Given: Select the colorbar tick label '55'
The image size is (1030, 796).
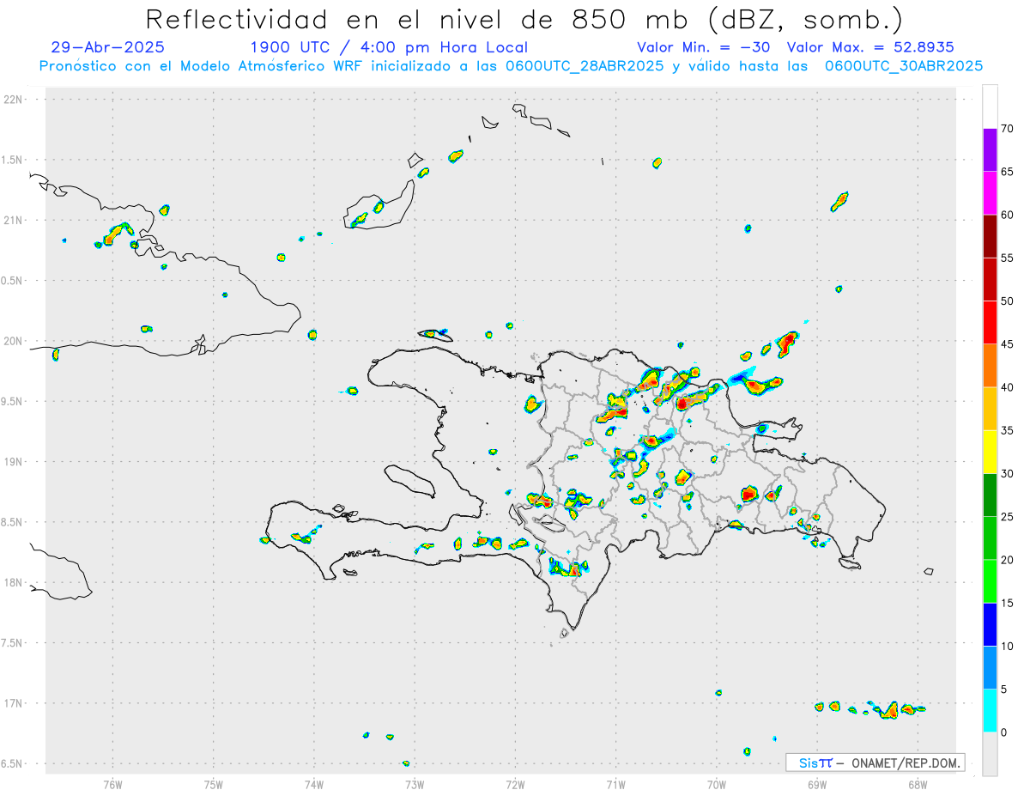Looking at the screenshot, I should pyautogui.click(x=1008, y=258).
